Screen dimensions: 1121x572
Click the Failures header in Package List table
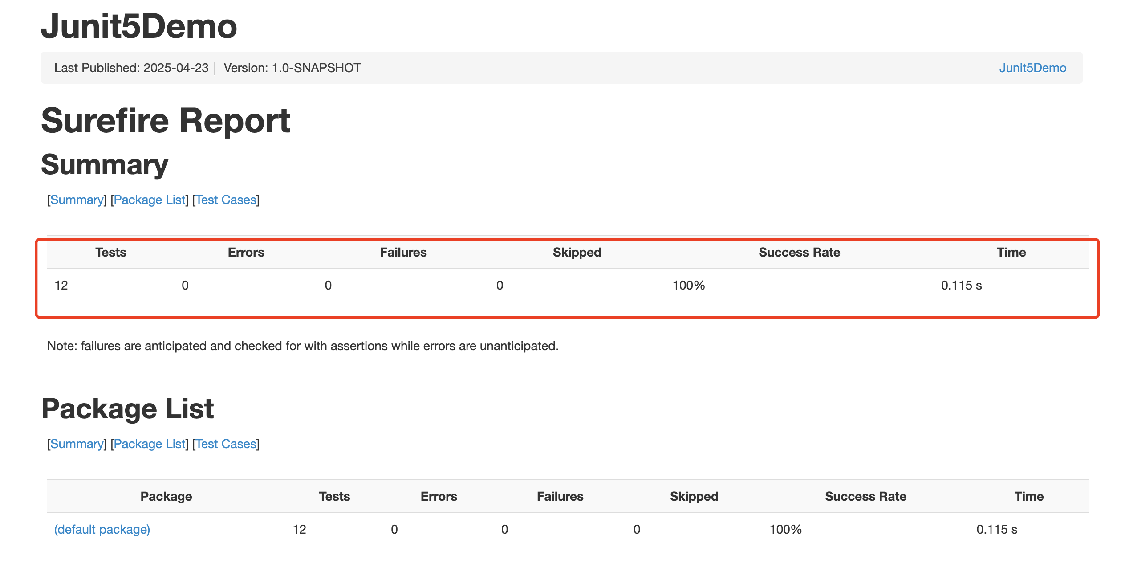pos(560,497)
